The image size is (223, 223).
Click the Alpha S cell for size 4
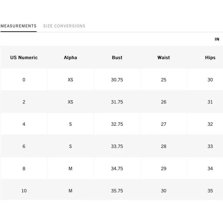[70, 124]
